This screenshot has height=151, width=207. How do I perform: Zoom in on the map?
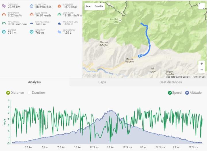pyautogui.click(x=202, y=64)
